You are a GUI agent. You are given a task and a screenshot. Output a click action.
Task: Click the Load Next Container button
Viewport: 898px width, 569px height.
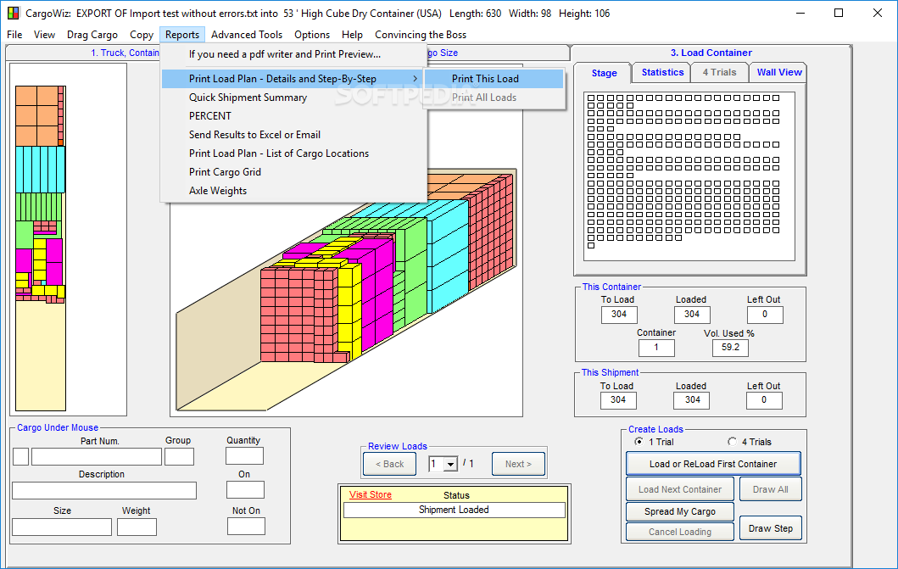[x=680, y=489]
